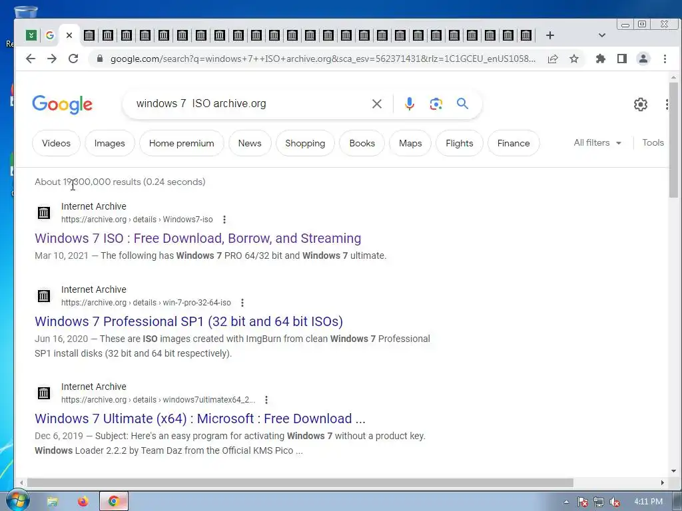This screenshot has height=511, width=682.
Task: Share this page via address bar icon
Action: (x=553, y=59)
